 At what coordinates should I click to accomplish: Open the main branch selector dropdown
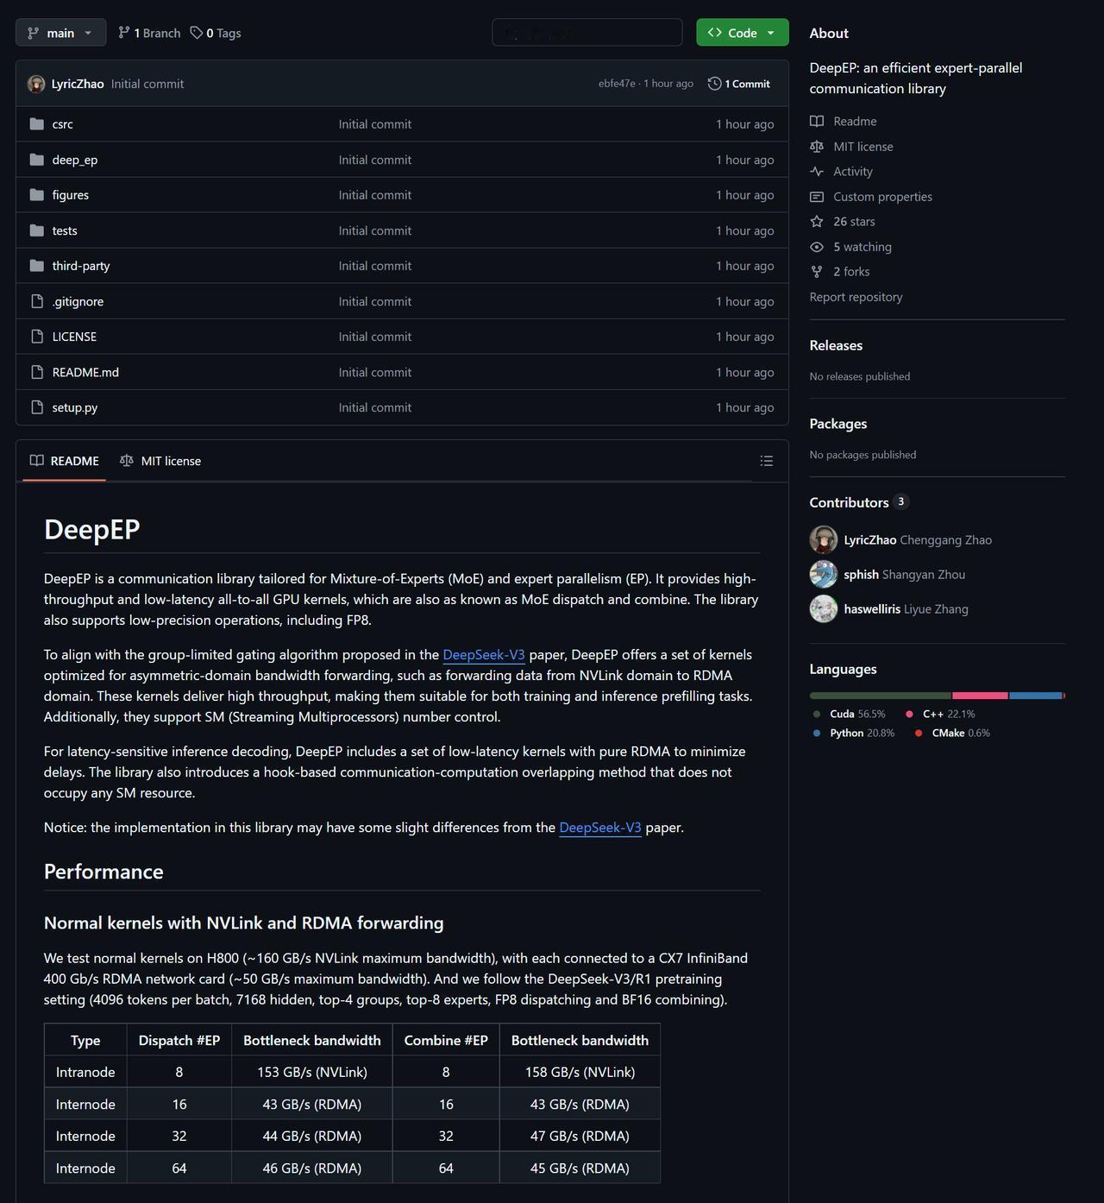tap(60, 32)
